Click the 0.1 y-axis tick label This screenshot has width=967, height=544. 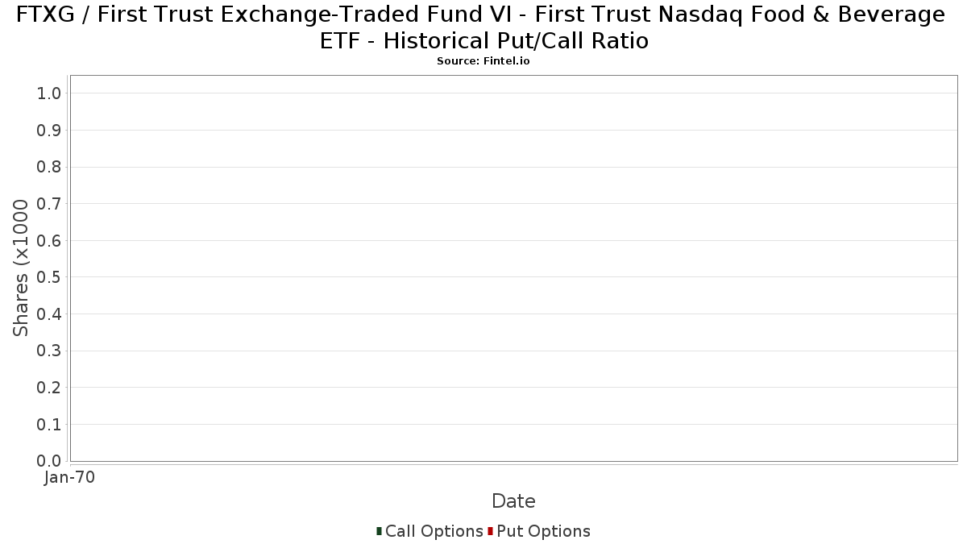point(49,425)
